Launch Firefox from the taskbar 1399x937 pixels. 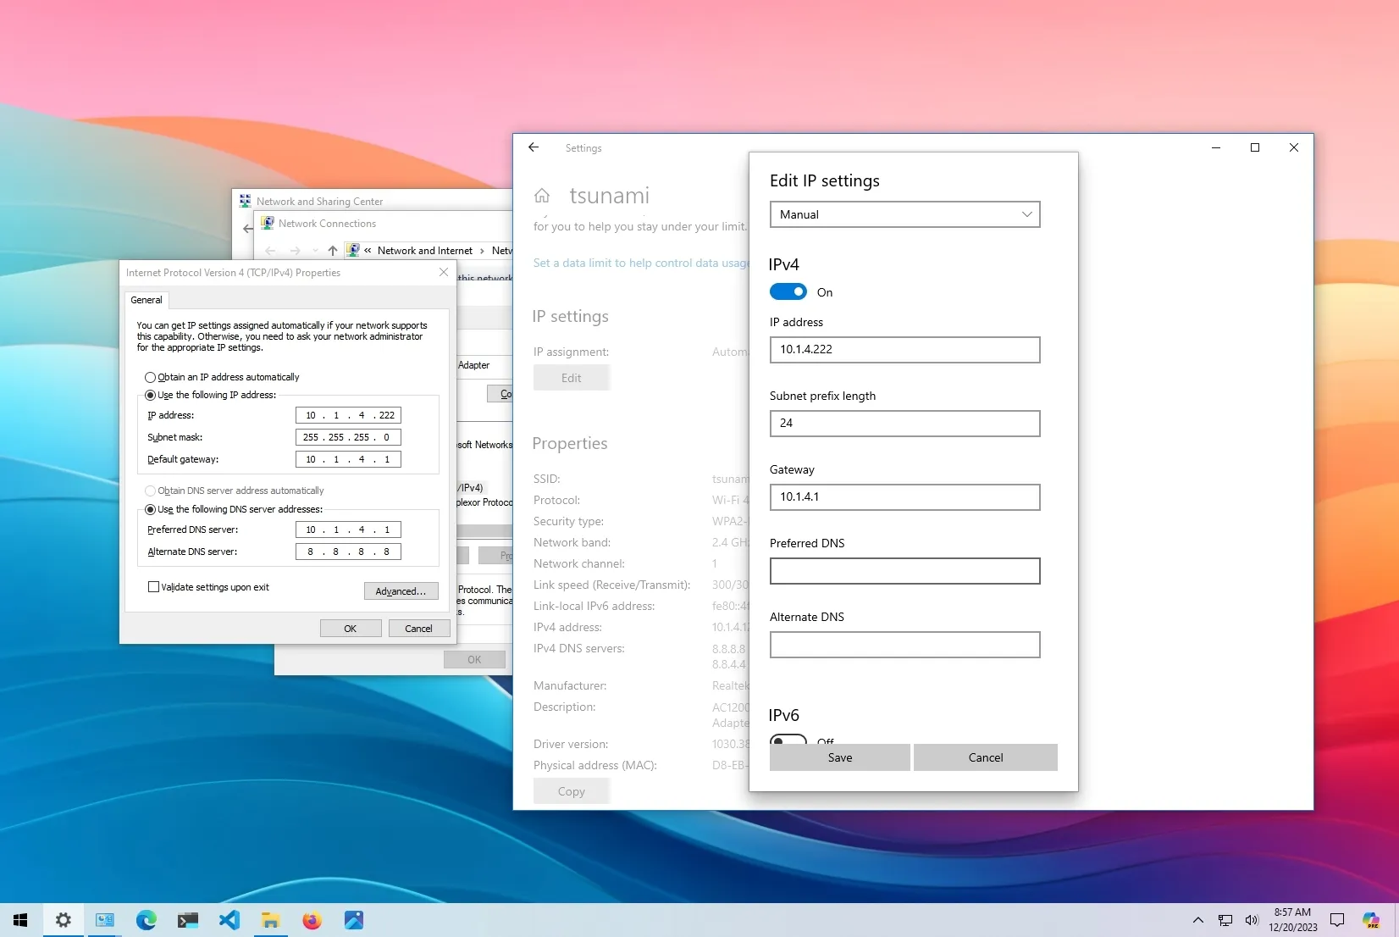tap(312, 920)
